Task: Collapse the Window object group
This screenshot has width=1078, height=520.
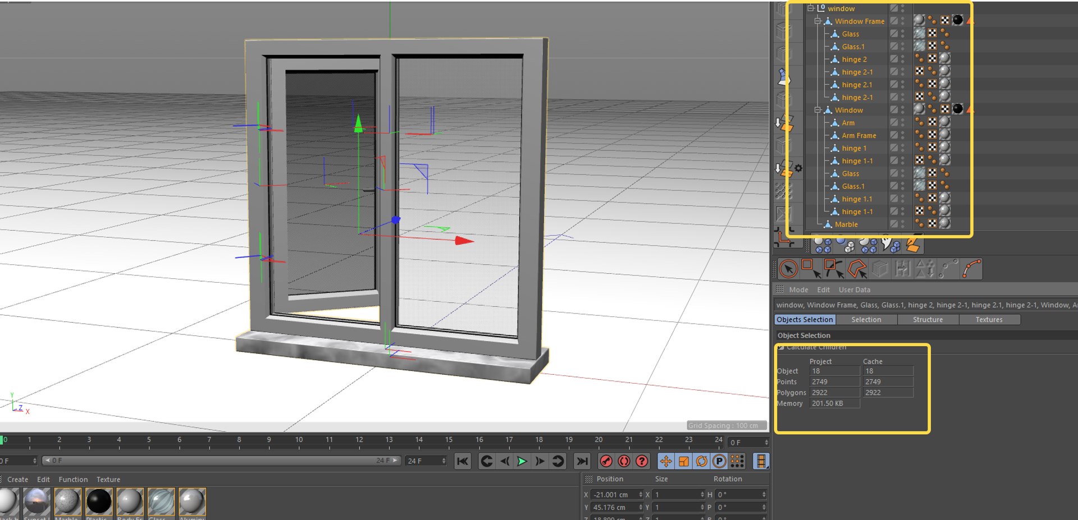Action: click(817, 110)
